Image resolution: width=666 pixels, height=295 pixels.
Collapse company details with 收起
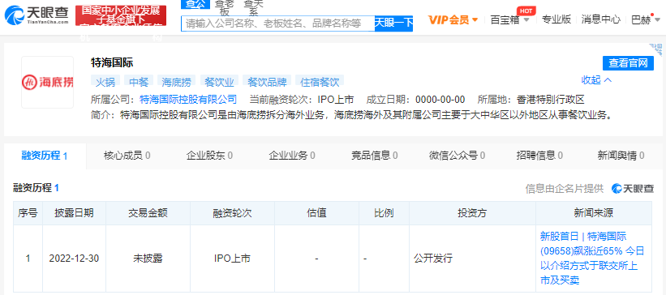[596, 79]
